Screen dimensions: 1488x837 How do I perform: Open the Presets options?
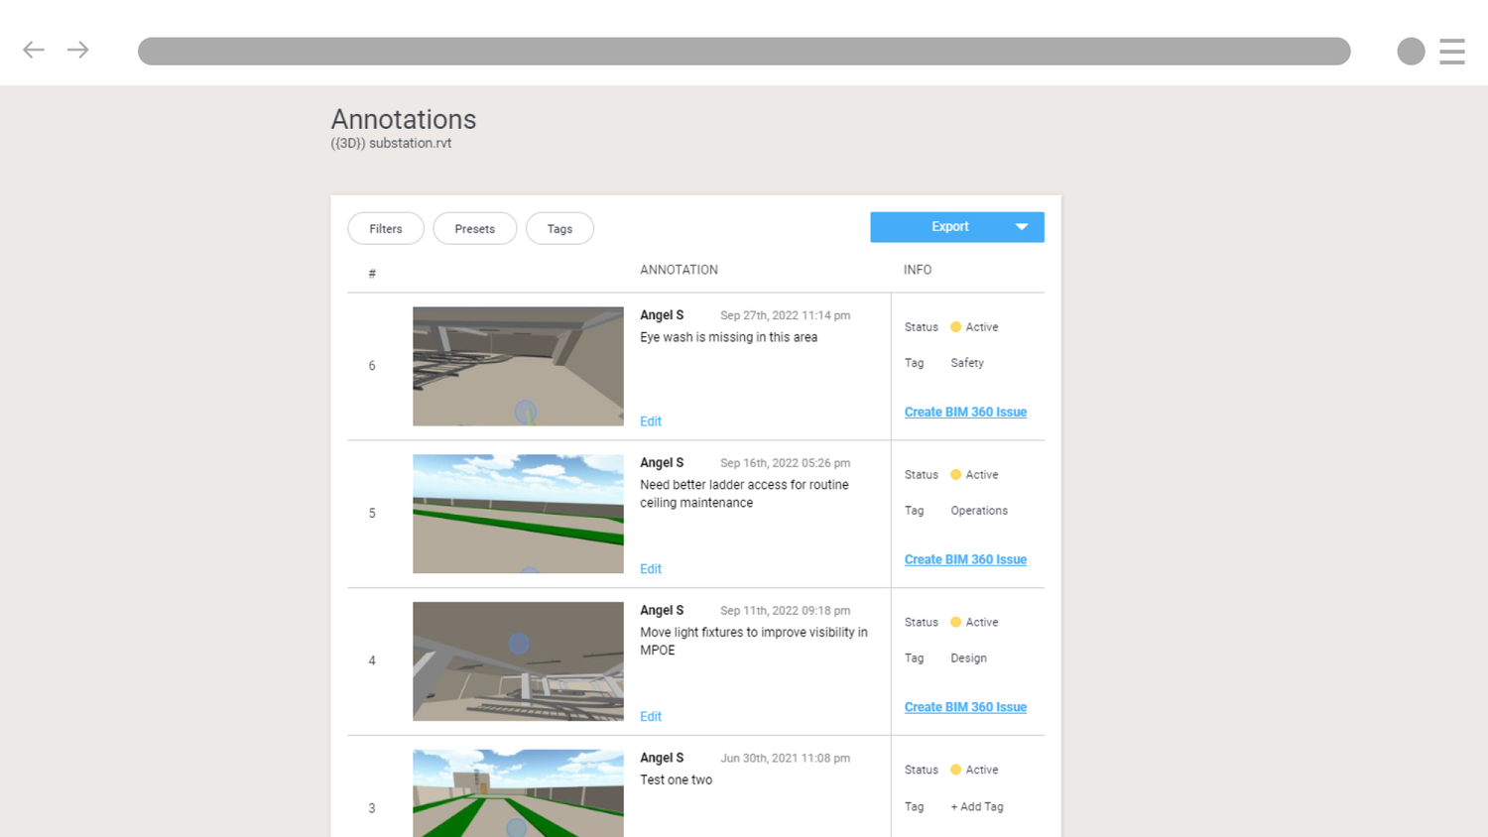tap(474, 228)
